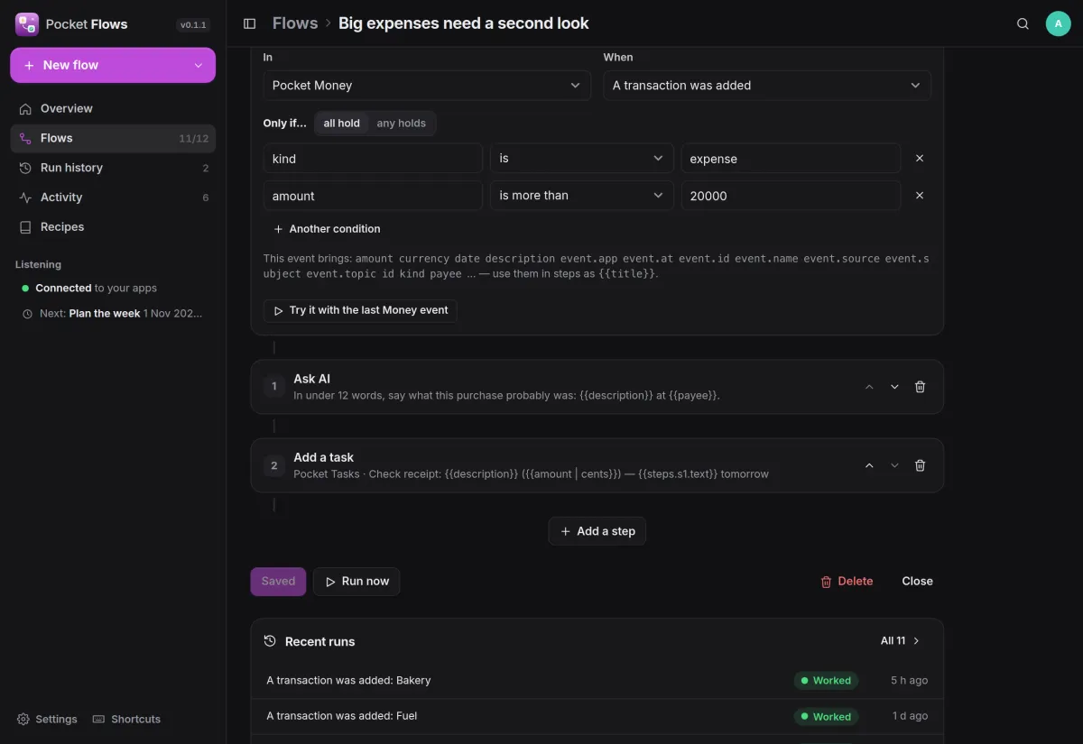Close the flow editor
Screen dimensions: 1083x744
click(917, 582)
